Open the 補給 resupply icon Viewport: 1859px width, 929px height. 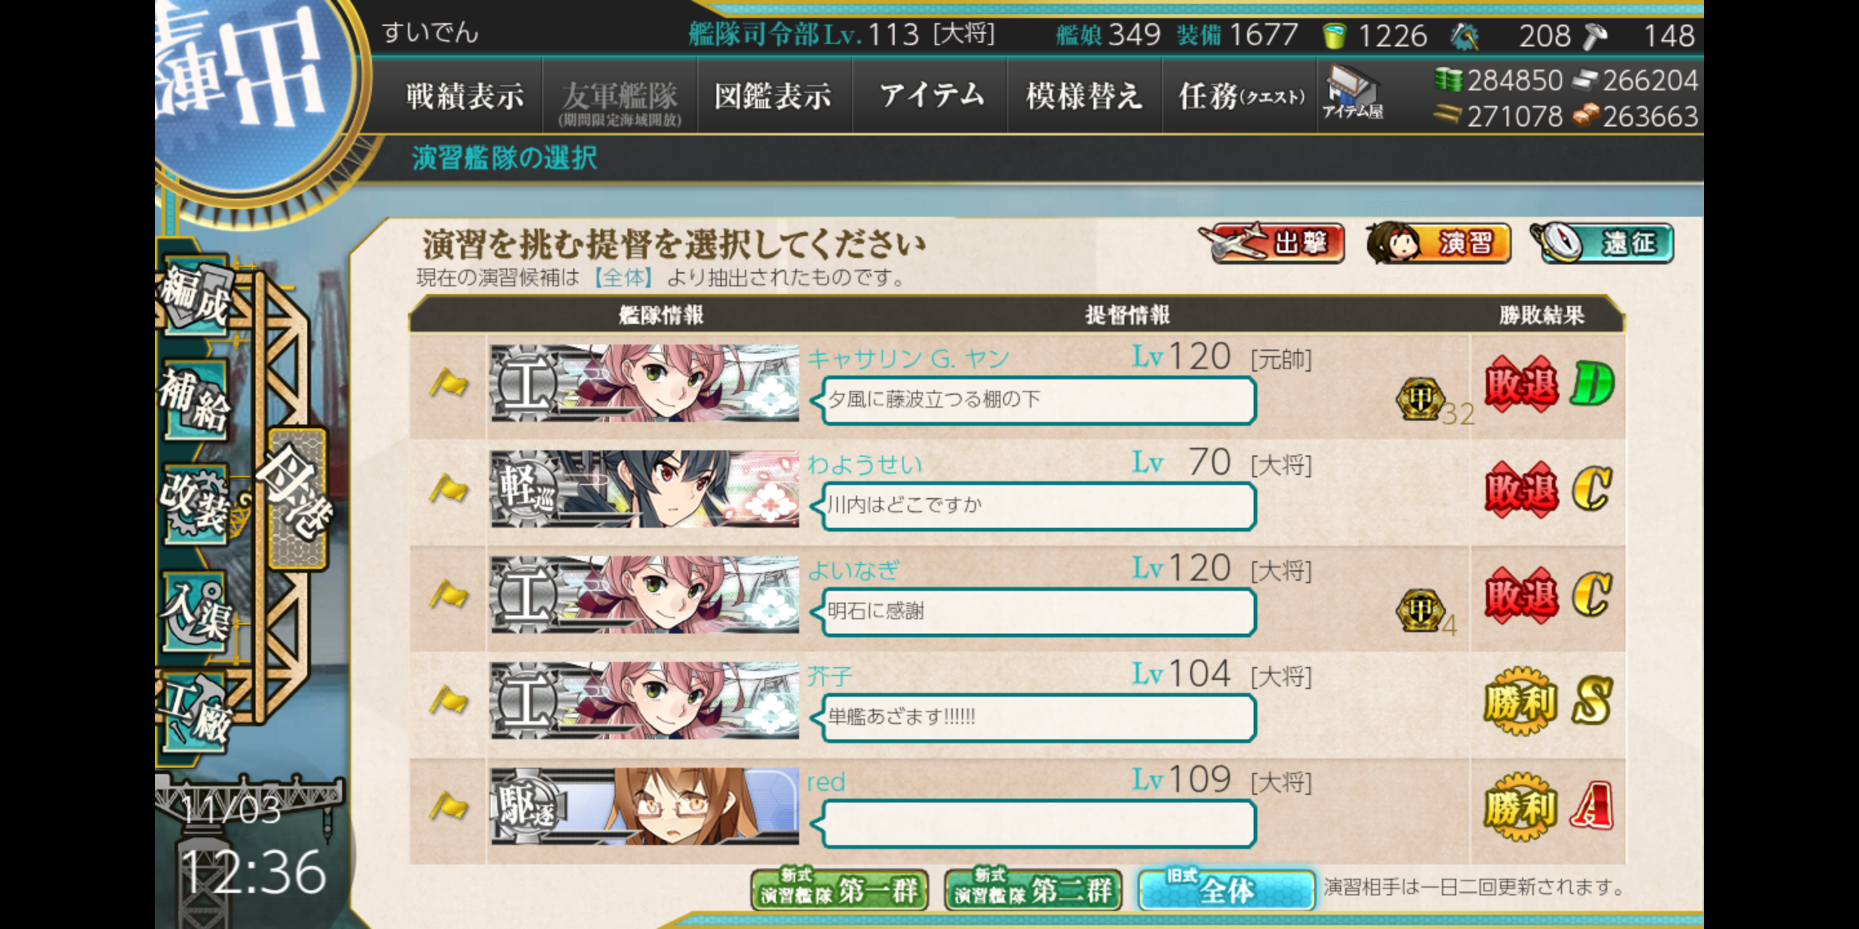tap(195, 399)
